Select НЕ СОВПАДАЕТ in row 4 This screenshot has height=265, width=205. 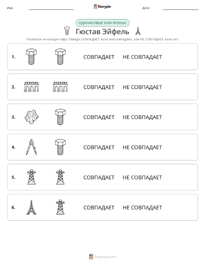click(143, 147)
